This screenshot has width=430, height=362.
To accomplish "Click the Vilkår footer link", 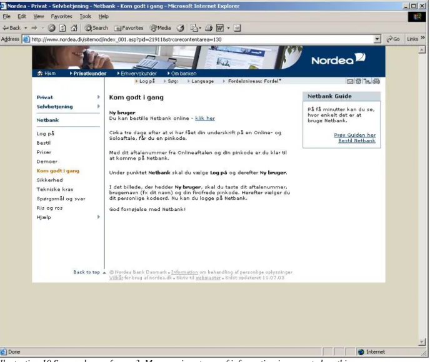I will tap(116, 278).
